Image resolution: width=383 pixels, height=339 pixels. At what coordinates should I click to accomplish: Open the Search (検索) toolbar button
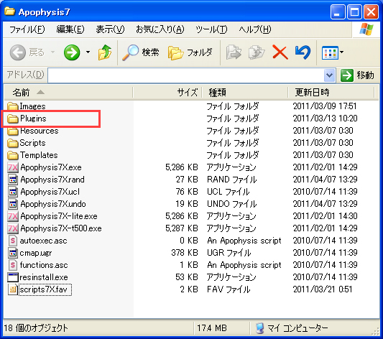click(140, 52)
